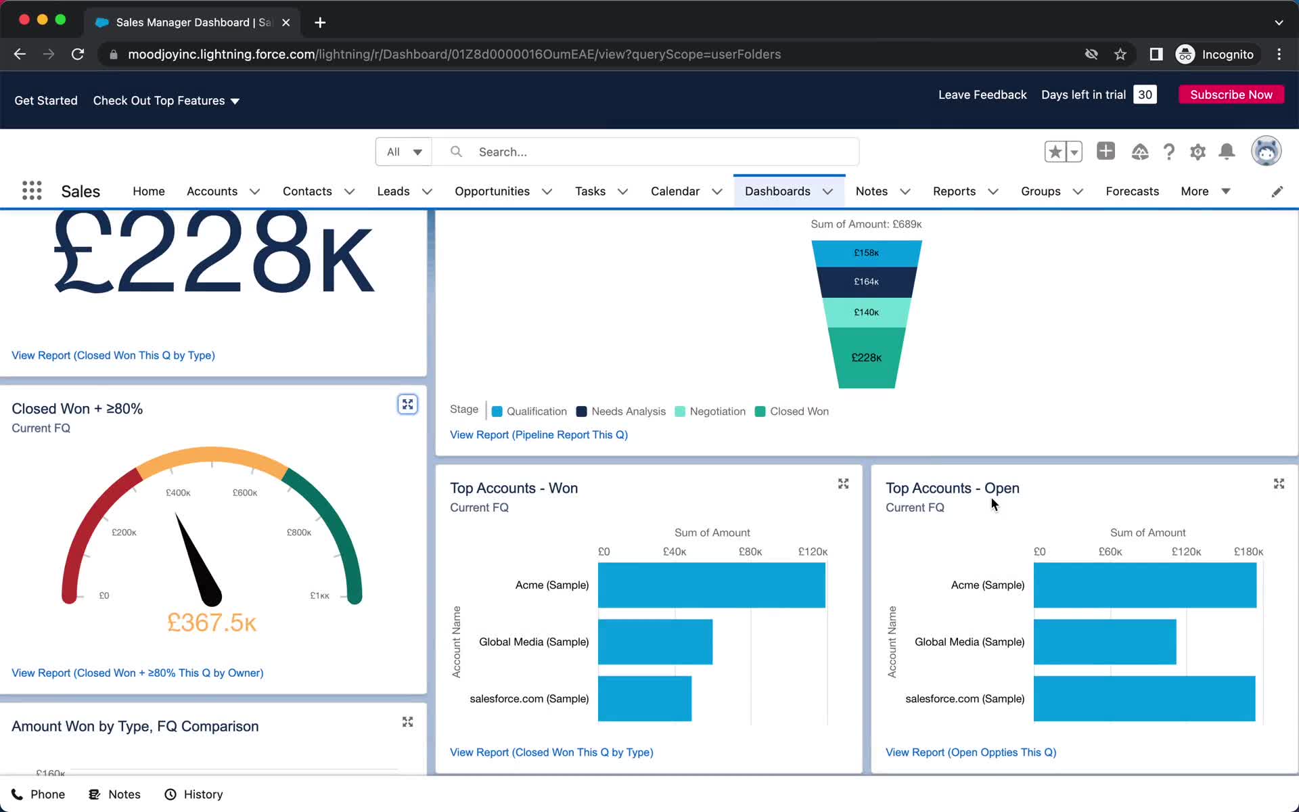Open History utility in bottom bar
Viewport: 1299px width, 812px height.
(193, 794)
